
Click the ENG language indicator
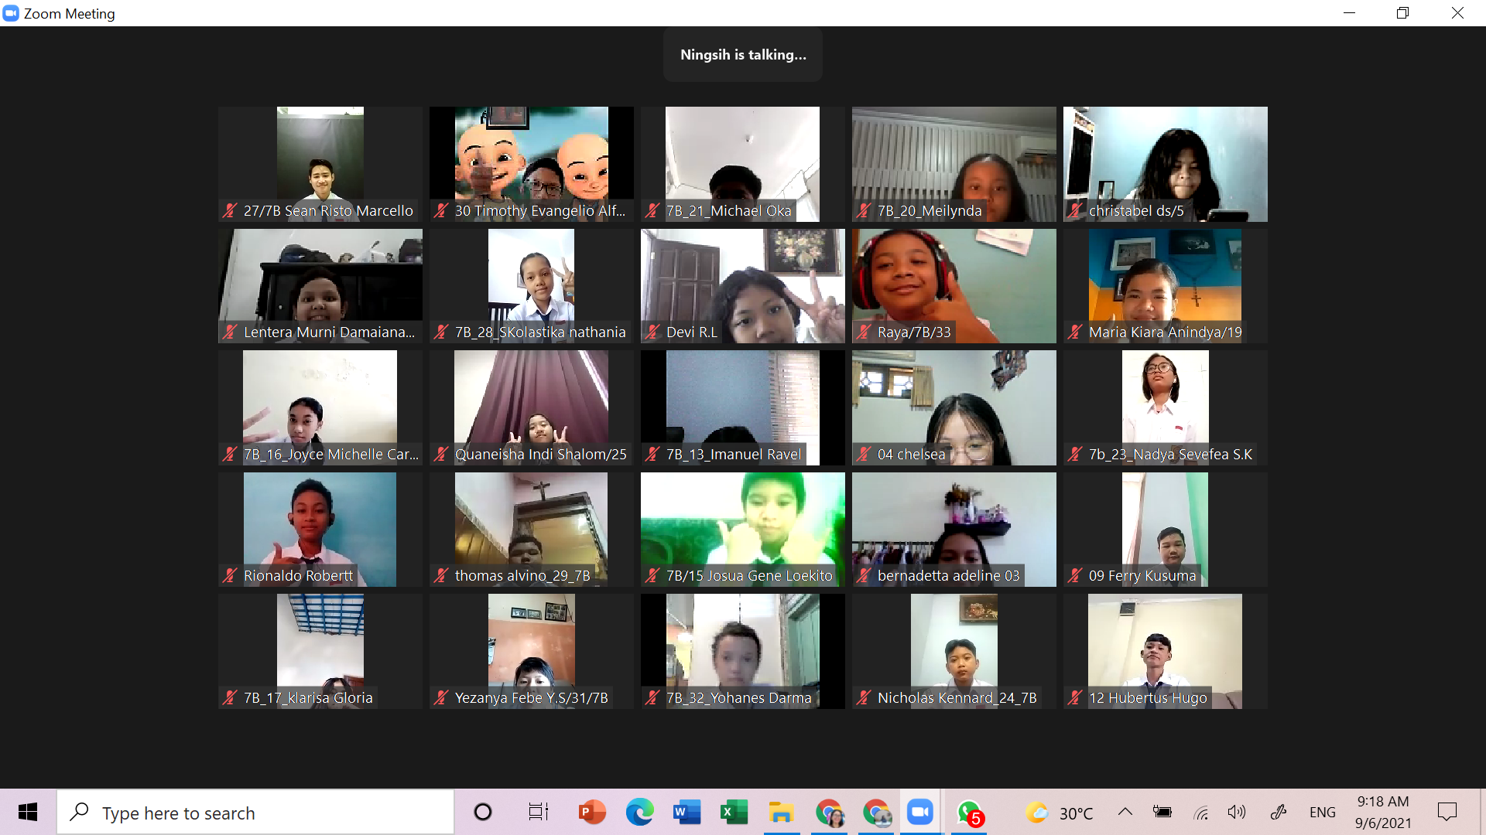(x=1323, y=813)
